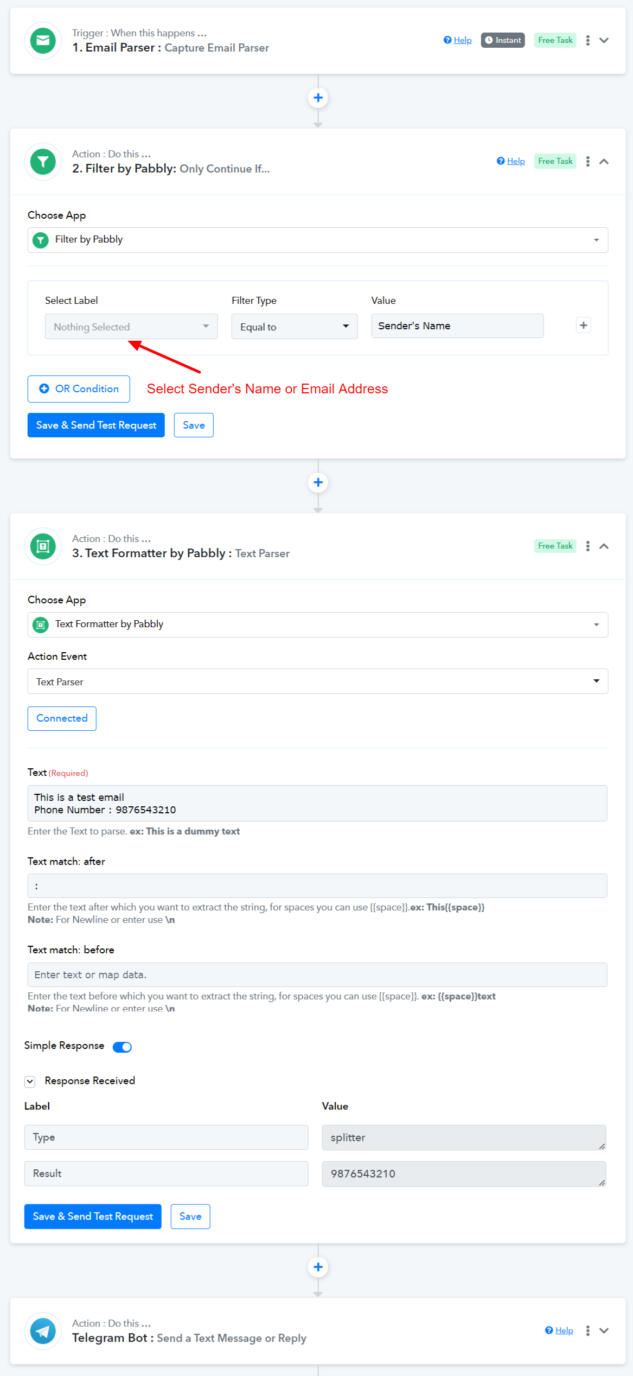
Task: Open three-dot menu for Email Parser step
Action: pos(588,40)
